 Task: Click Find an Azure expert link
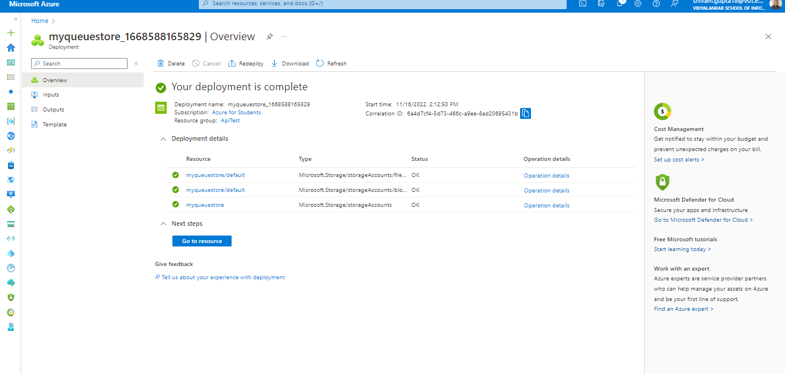684,309
